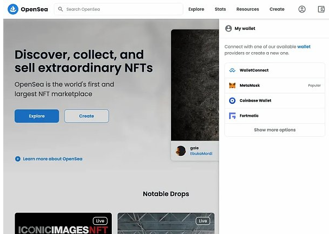Click the Fortmatic logo icon
329x234 pixels.
click(x=232, y=116)
